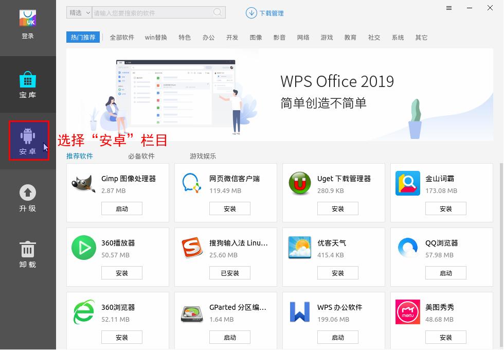Screen dimensions: 504x350
Task: Open the 卸载 uninstall section
Action: pos(28,254)
